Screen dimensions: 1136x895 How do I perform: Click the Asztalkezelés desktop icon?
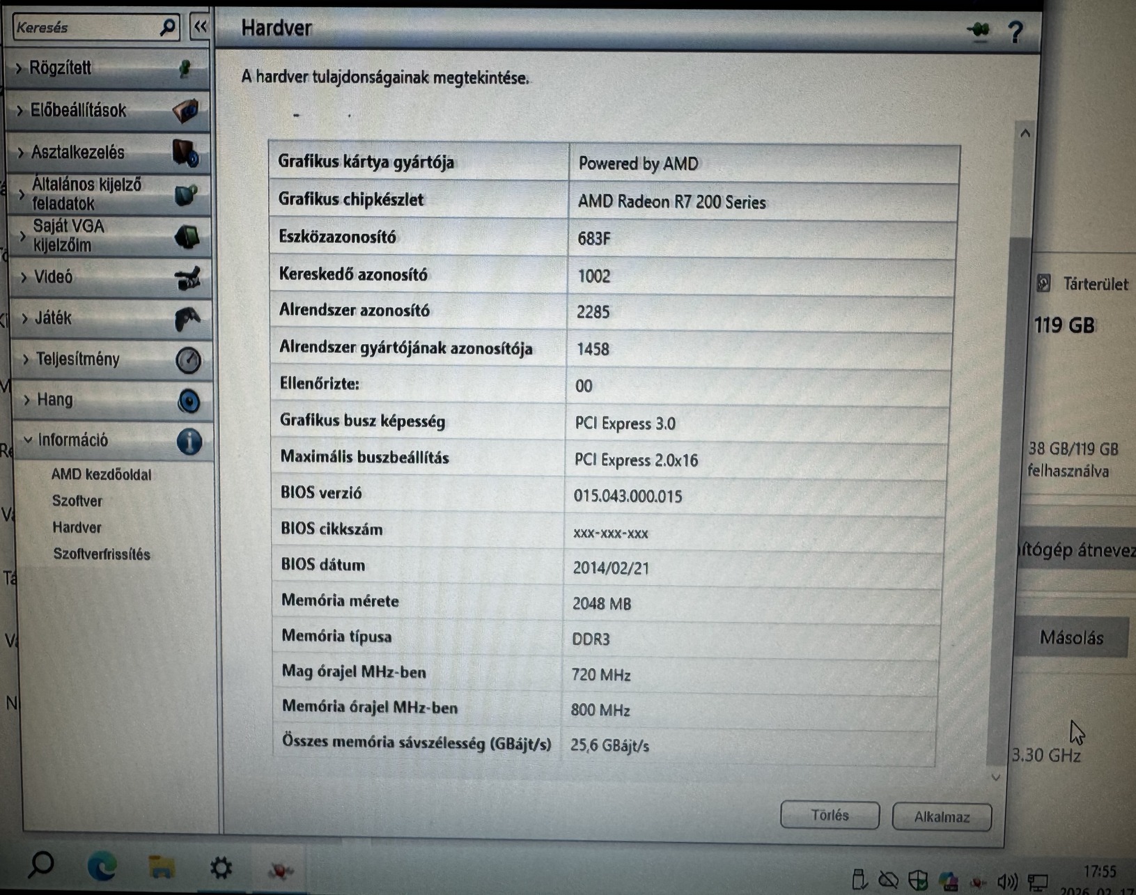click(186, 153)
